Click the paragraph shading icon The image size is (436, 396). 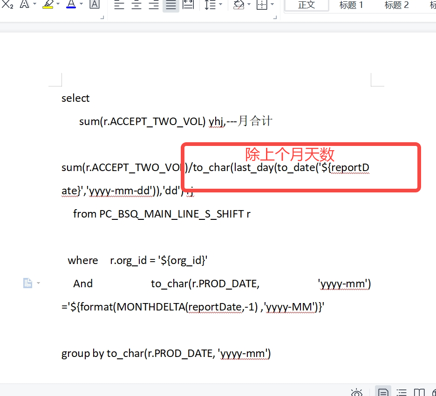pos(238,5)
